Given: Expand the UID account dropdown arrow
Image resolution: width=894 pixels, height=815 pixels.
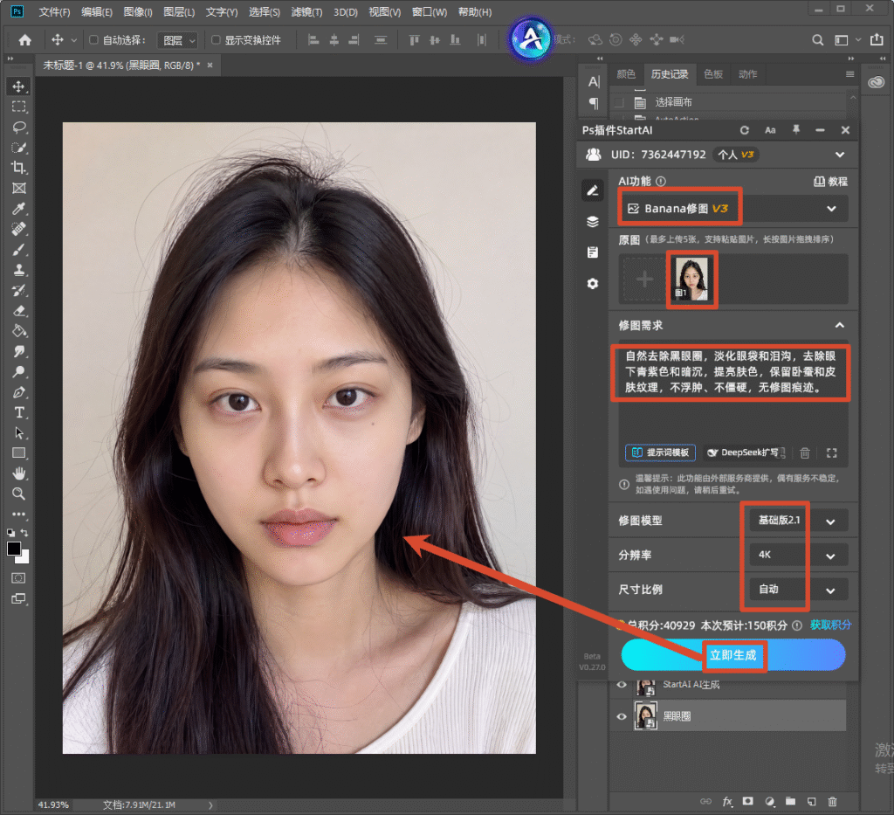Looking at the screenshot, I should tap(840, 155).
